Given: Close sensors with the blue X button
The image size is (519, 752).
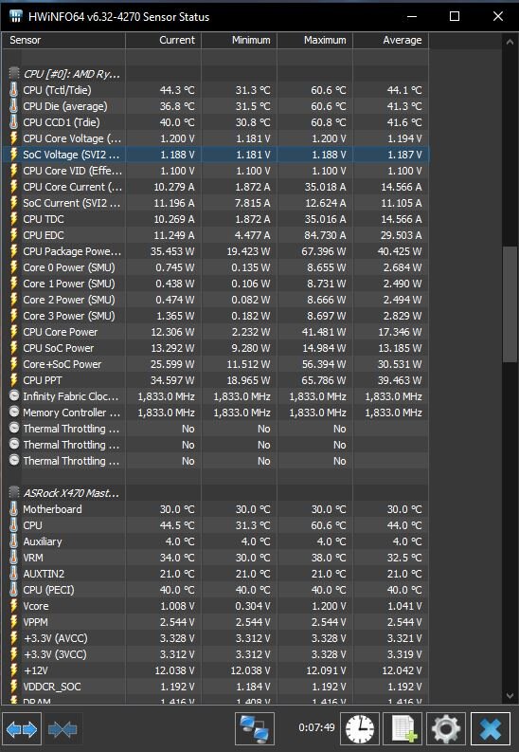Looking at the screenshot, I should [490, 729].
